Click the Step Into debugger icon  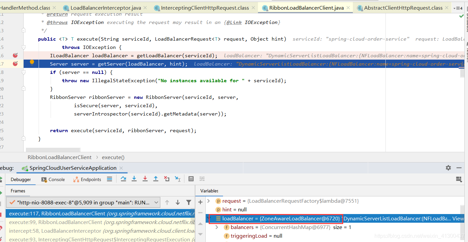pyautogui.click(x=134, y=179)
